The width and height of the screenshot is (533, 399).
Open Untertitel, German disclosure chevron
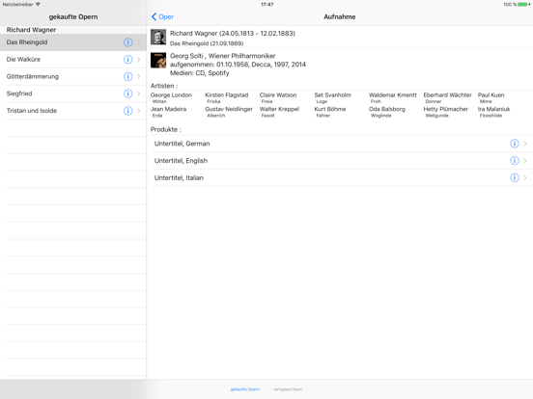(x=525, y=144)
